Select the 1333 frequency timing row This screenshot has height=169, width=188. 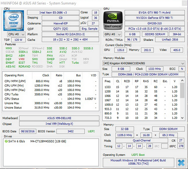[141, 87]
